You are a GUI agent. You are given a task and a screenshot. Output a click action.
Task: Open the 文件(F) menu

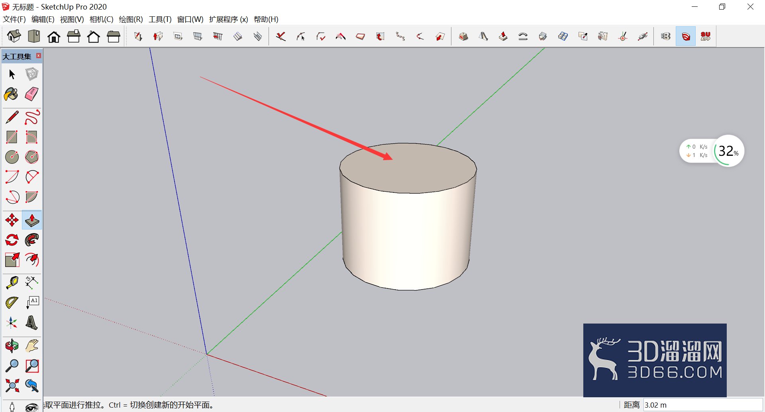coord(14,19)
